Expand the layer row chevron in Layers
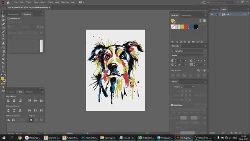Screen dimensions: 250x141 tap(219, 14)
